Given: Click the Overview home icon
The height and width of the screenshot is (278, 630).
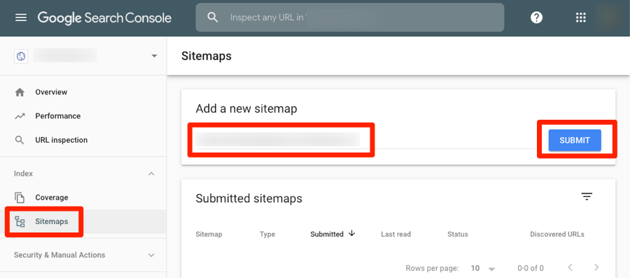Looking at the screenshot, I should pos(20,92).
